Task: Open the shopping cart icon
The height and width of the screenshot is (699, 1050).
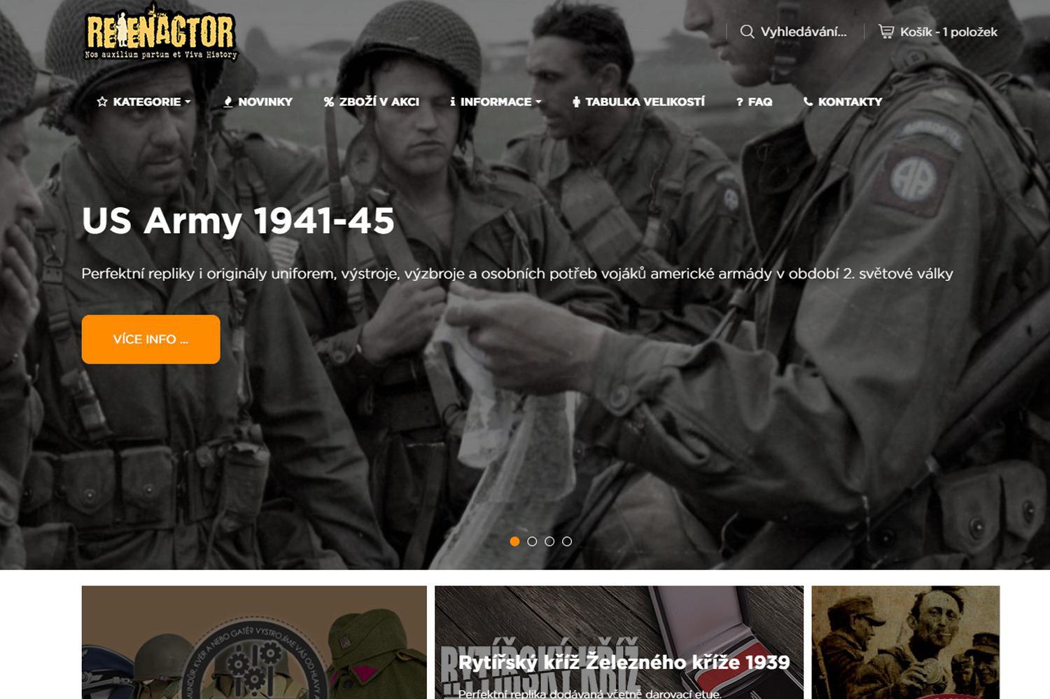Action: coord(886,32)
